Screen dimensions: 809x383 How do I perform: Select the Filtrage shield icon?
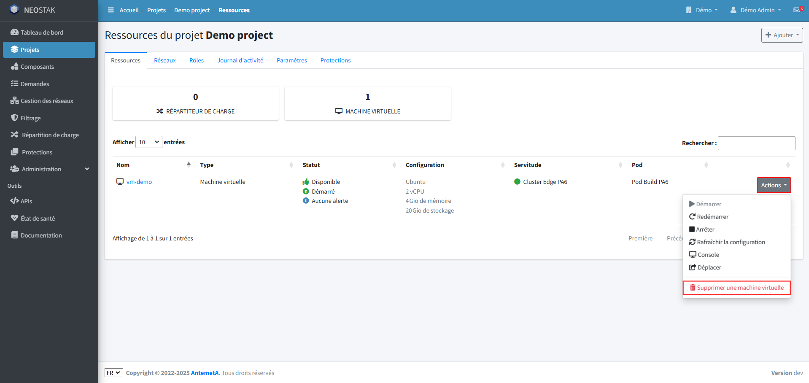point(15,118)
